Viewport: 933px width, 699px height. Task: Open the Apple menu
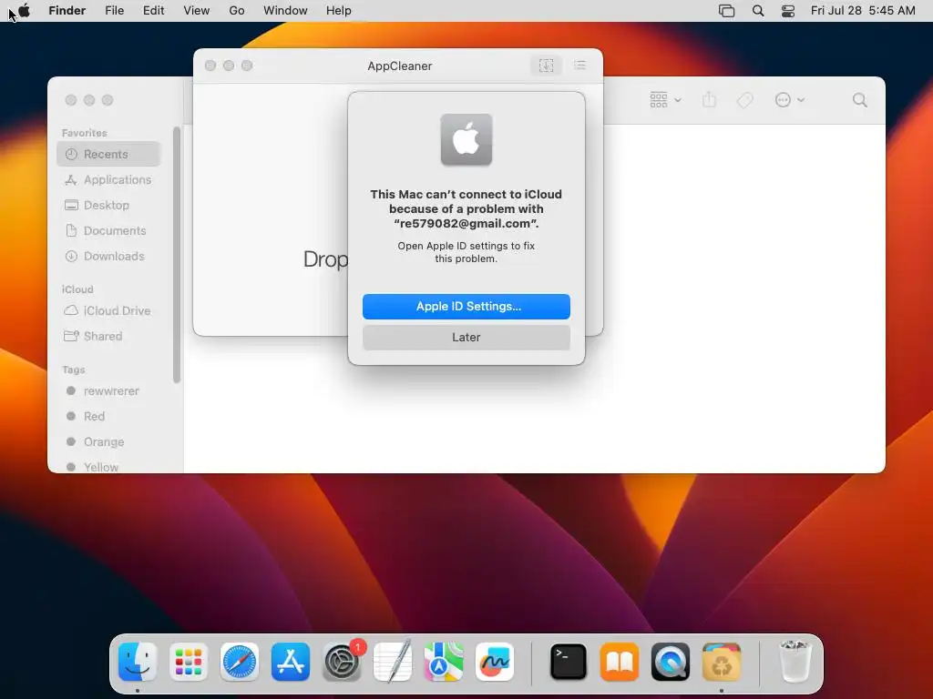(24, 10)
